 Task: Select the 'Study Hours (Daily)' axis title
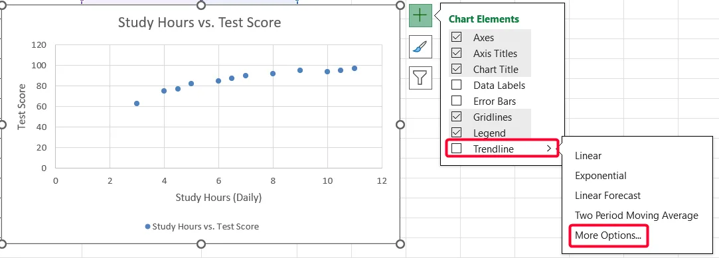[218, 198]
